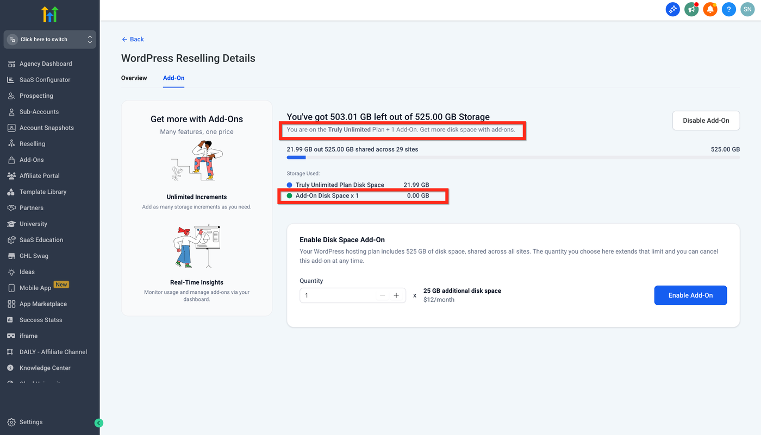
Task: Click the blue Truly Unlimited Plan legend dot
Action: (290, 185)
